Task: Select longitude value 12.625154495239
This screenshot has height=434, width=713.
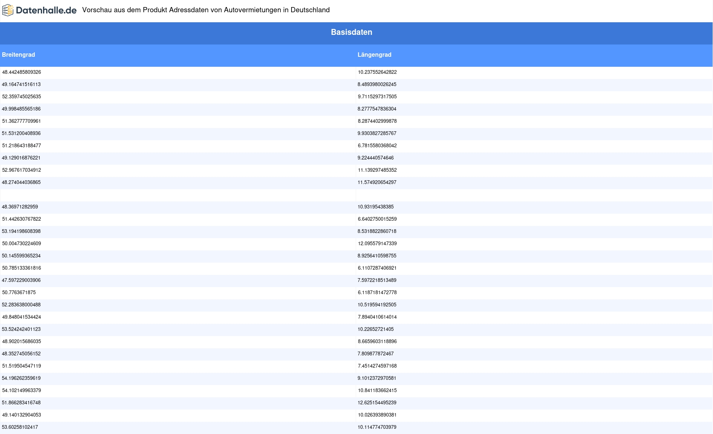Action: pyautogui.click(x=377, y=403)
